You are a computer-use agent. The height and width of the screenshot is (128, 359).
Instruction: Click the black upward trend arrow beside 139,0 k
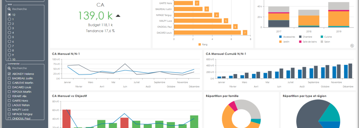coord(118,16)
